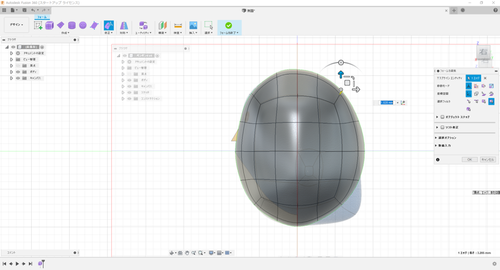Collapse the root (未保存) tree node
500x270 pixels.
click(7, 47)
